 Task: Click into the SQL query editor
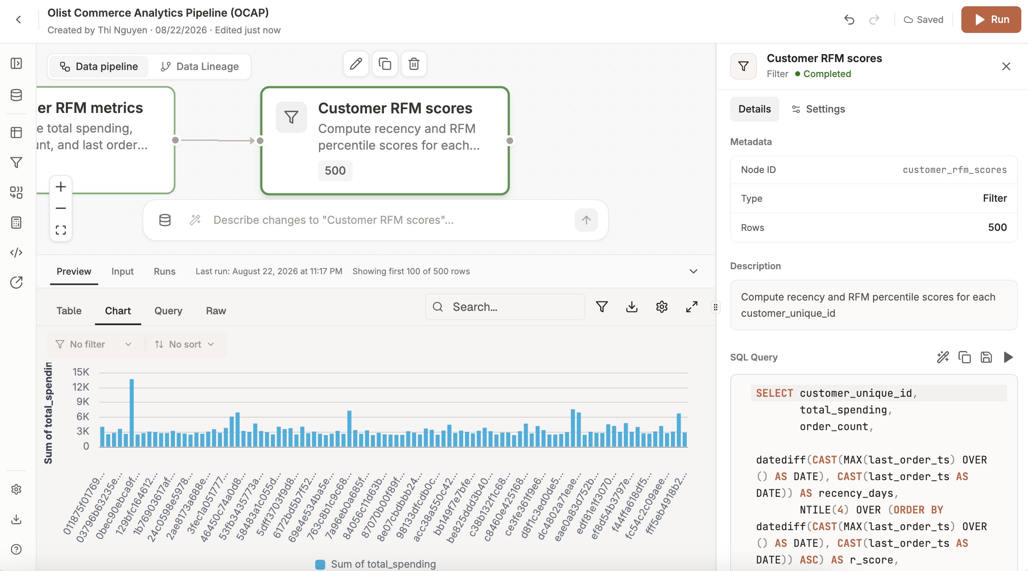click(x=874, y=473)
